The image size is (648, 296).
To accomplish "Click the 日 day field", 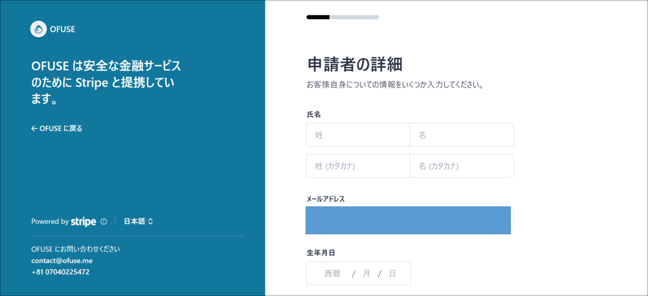I will [x=393, y=273].
